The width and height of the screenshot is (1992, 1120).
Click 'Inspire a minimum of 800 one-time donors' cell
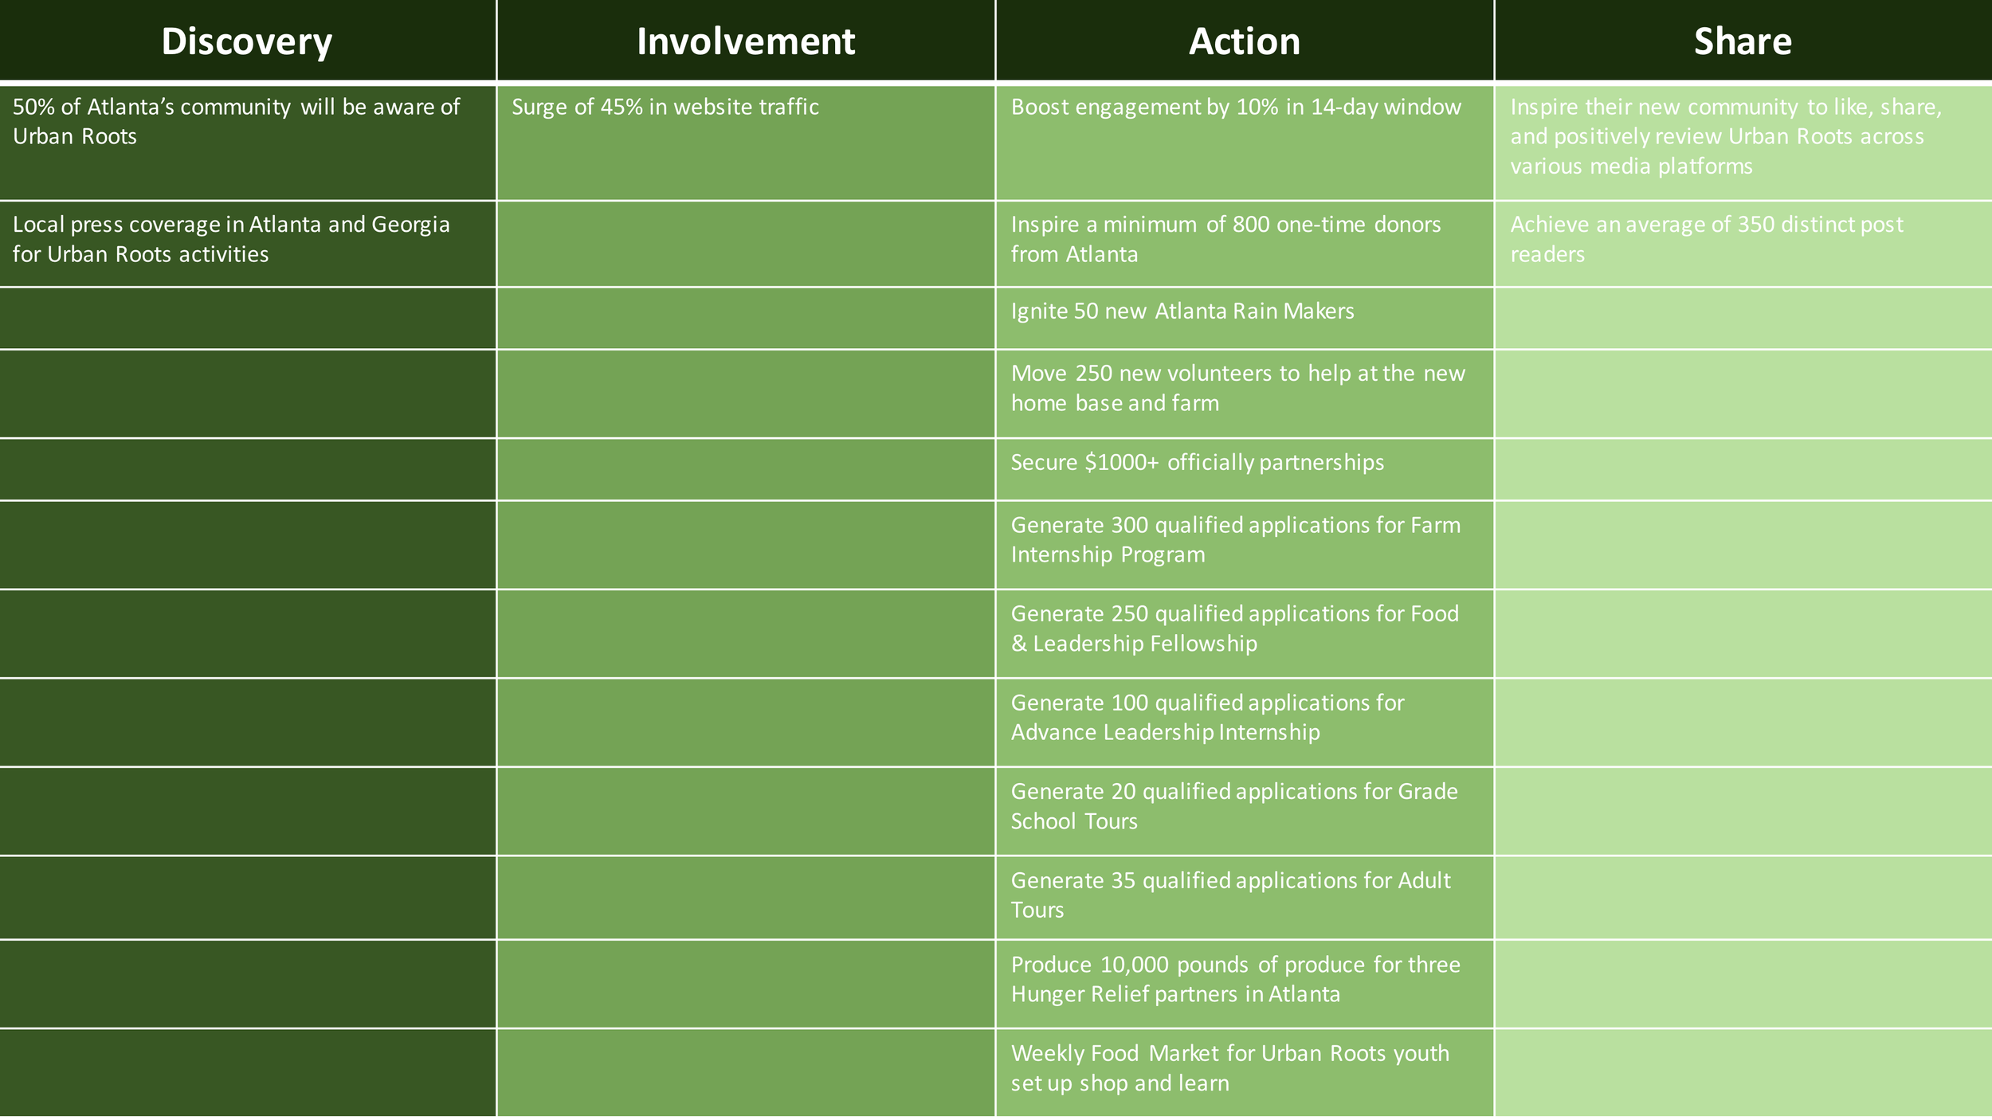[1245, 244]
